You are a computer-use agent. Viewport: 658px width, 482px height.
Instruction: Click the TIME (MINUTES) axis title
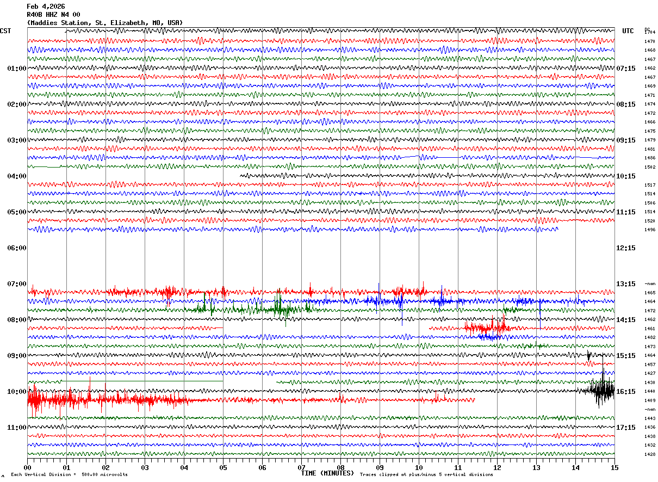(327, 473)
